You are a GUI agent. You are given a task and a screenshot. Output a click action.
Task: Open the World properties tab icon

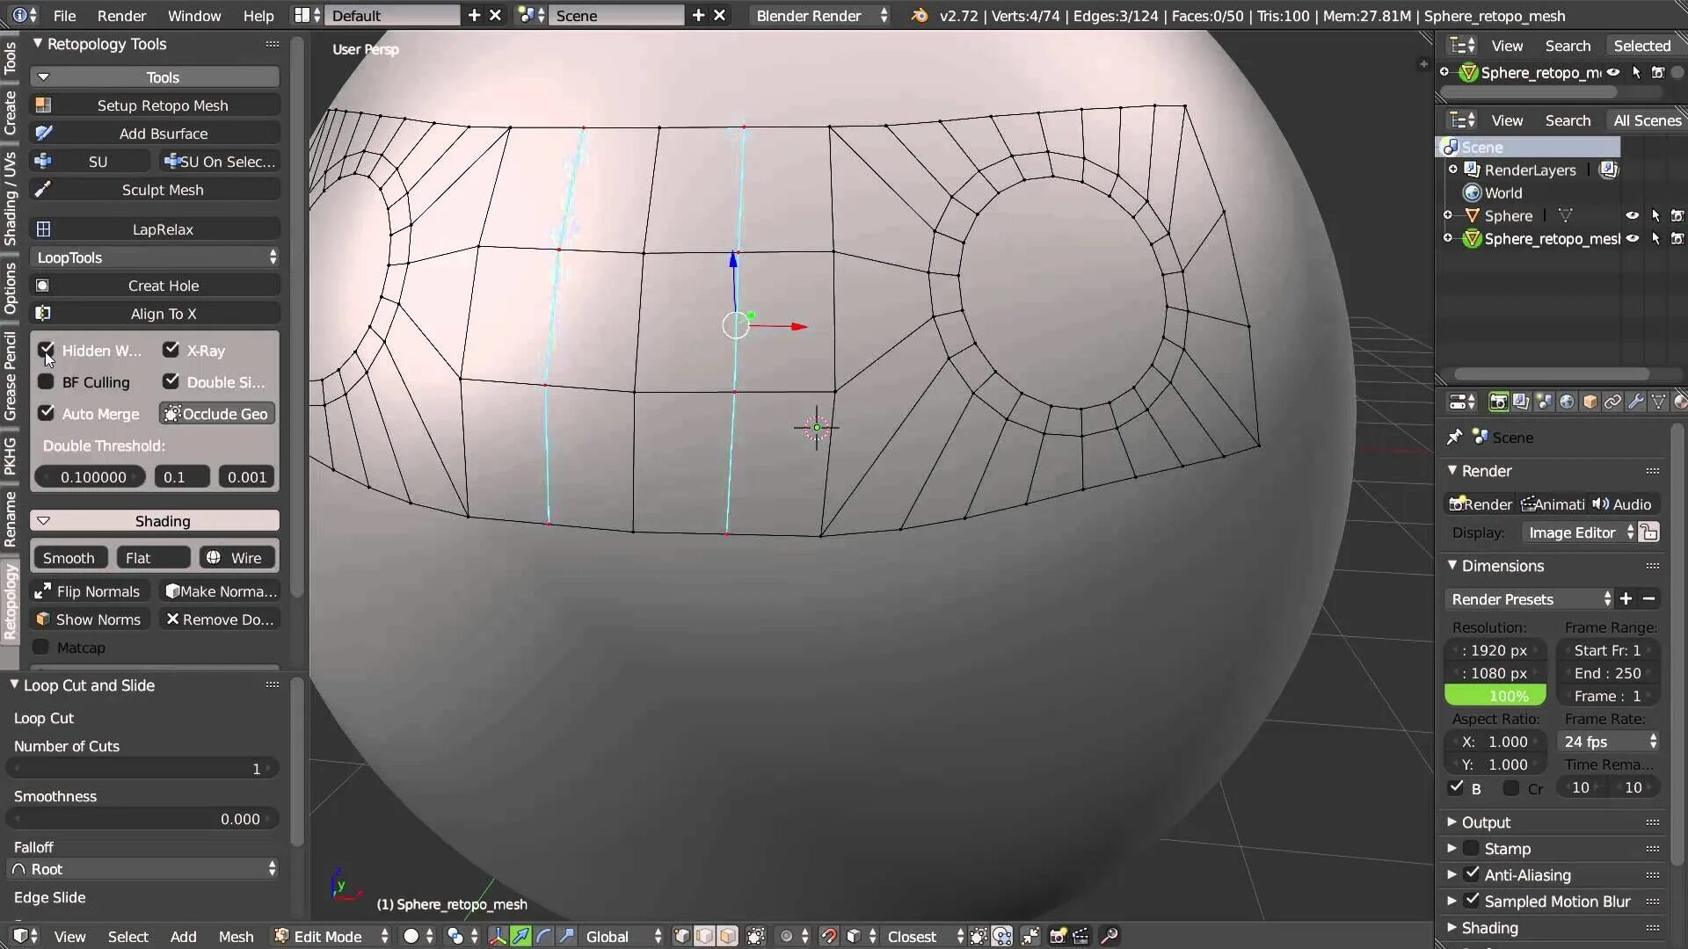[x=1567, y=402]
